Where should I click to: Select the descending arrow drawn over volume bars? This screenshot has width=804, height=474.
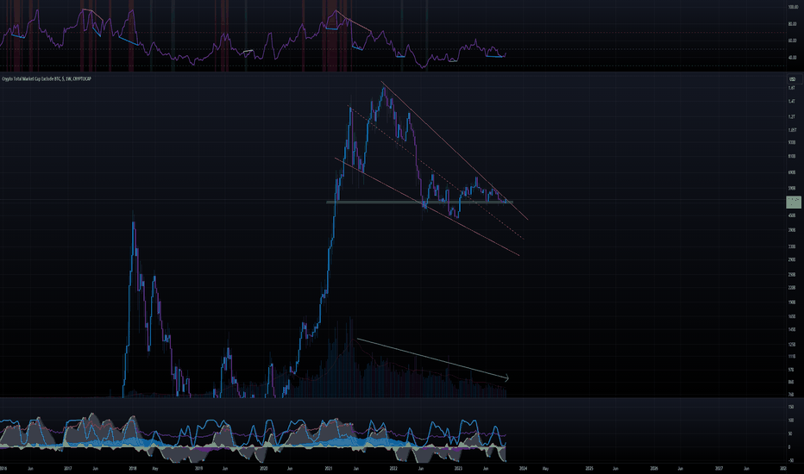pyautogui.click(x=432, y=359)
